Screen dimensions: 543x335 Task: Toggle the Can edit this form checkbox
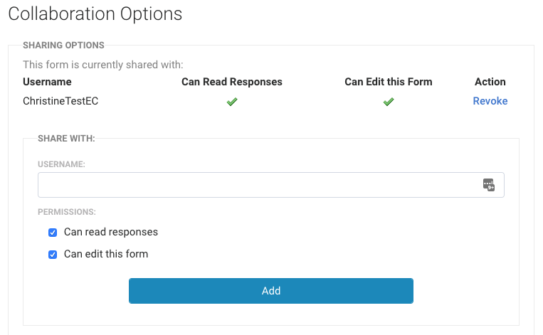[x=53, y=255]
